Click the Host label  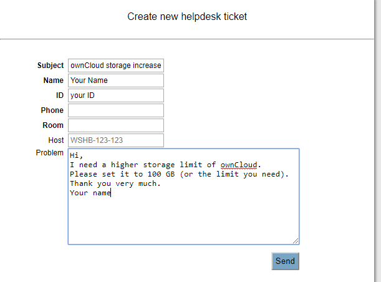click(x=56, y=140)
